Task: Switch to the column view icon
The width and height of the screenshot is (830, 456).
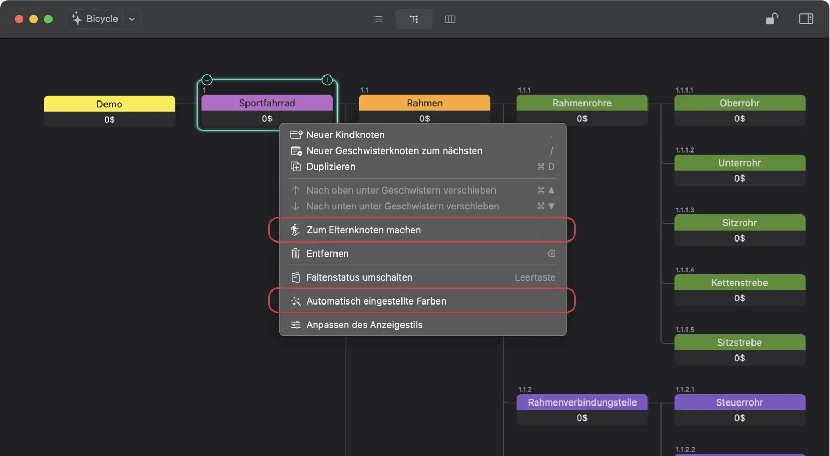Action: pyautogui.click(x=450, y=19)
